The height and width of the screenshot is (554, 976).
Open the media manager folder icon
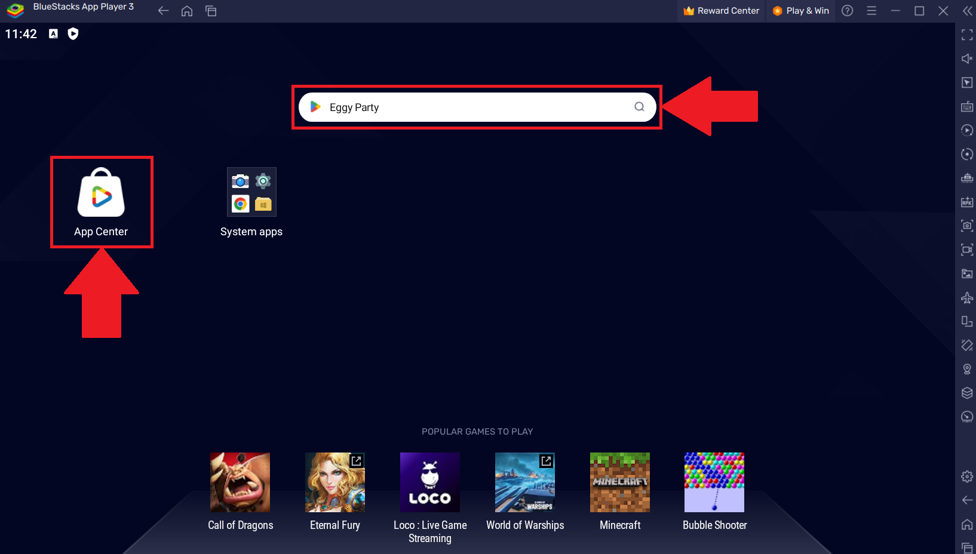click(x=967, y=273)
